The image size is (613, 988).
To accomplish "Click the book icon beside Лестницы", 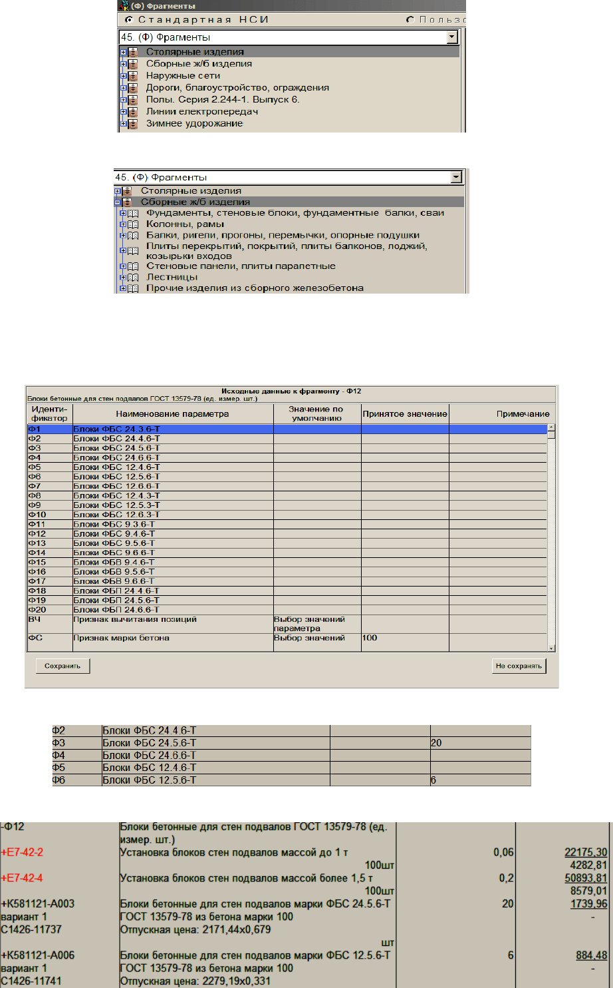I will [133, 278].
